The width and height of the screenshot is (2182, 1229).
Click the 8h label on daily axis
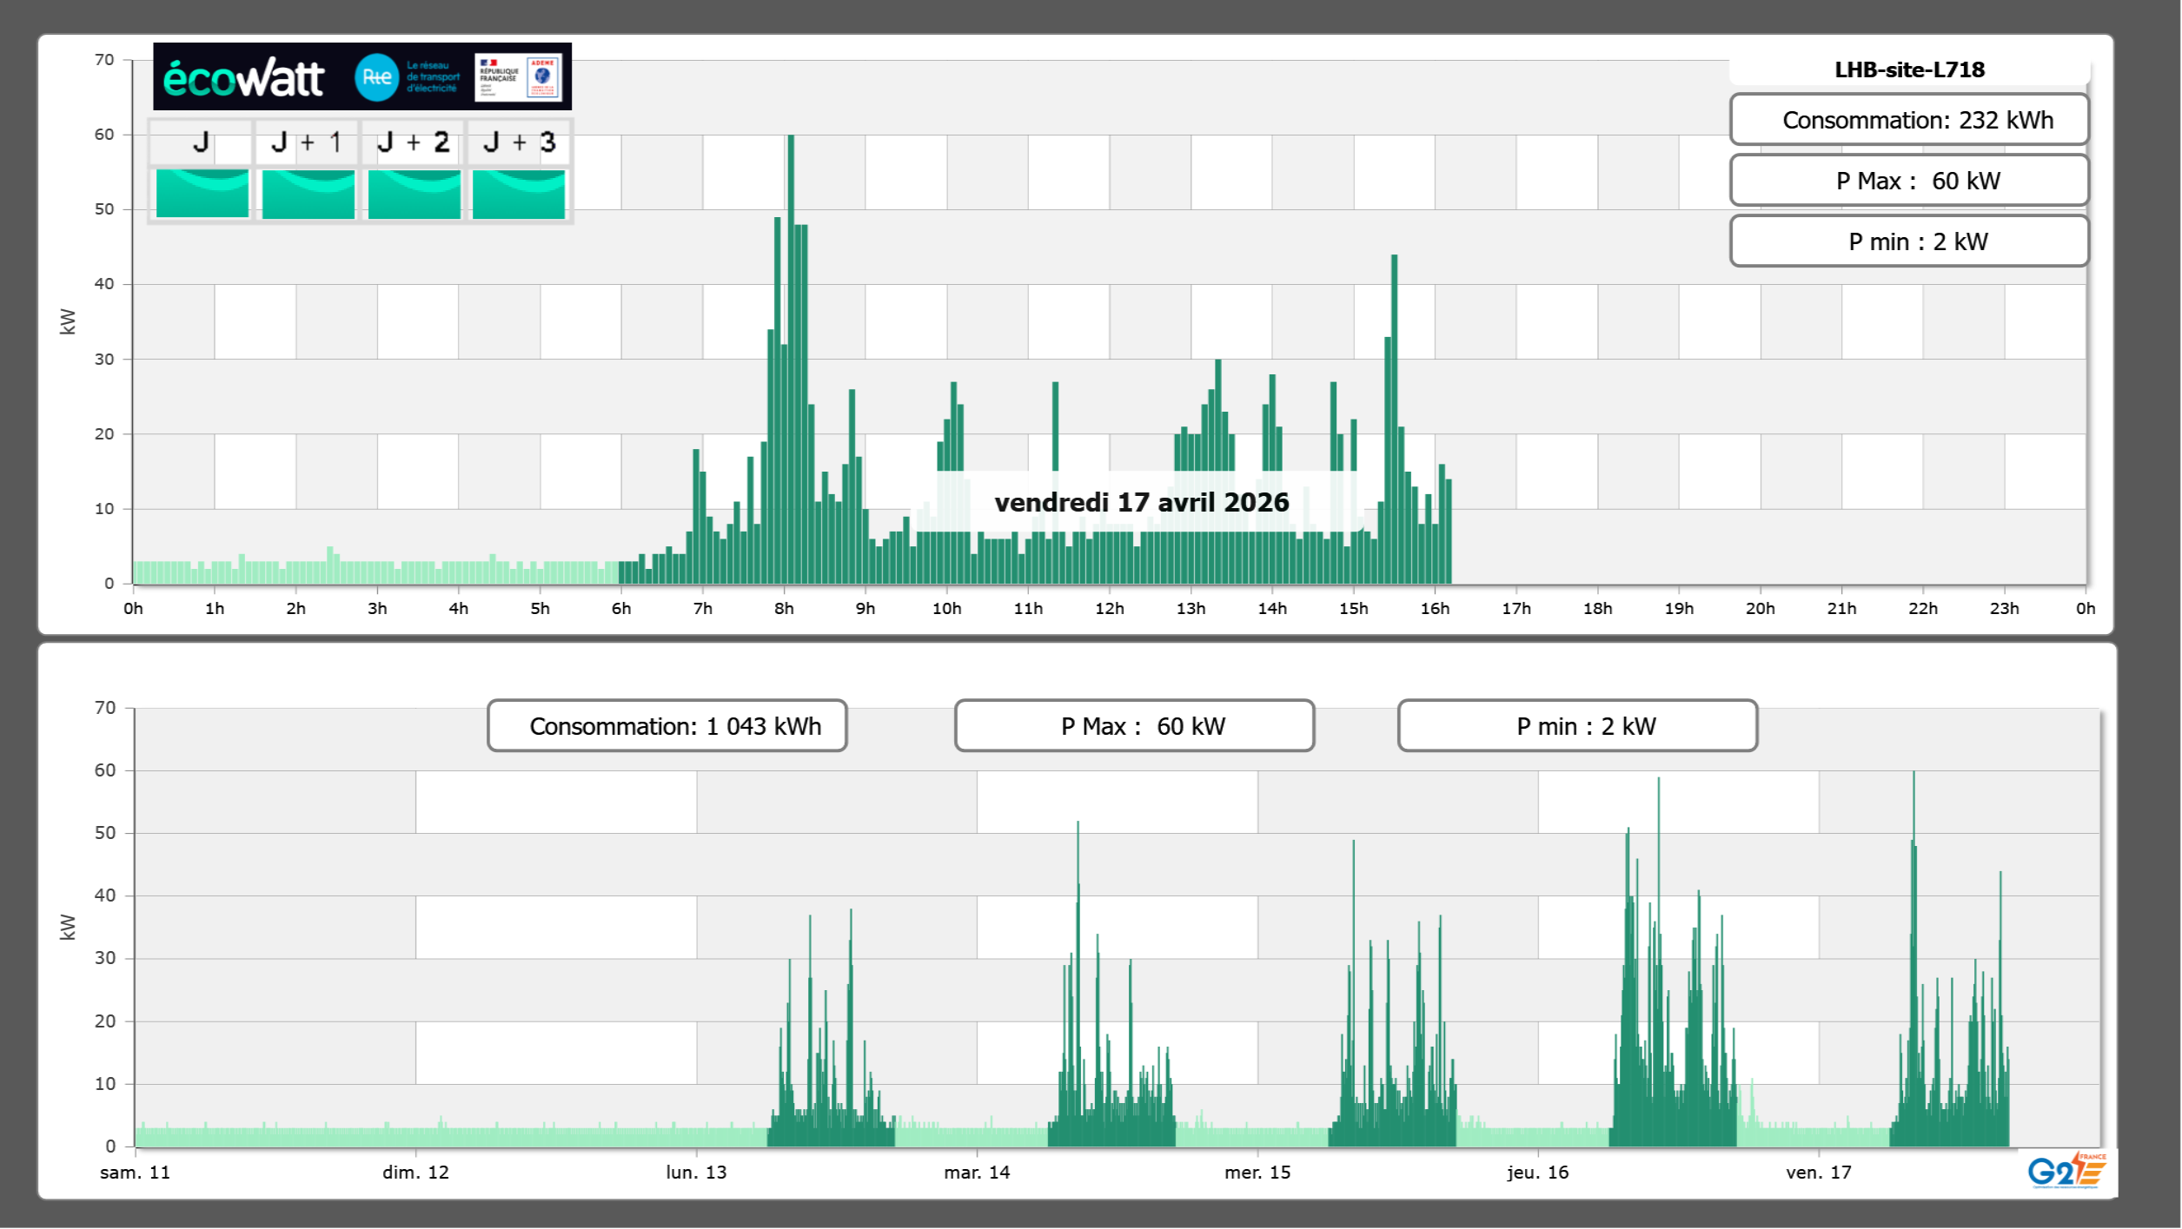tap(784, 609)
